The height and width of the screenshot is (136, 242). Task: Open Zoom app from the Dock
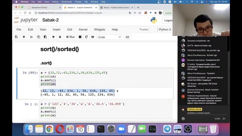point(121,129)
